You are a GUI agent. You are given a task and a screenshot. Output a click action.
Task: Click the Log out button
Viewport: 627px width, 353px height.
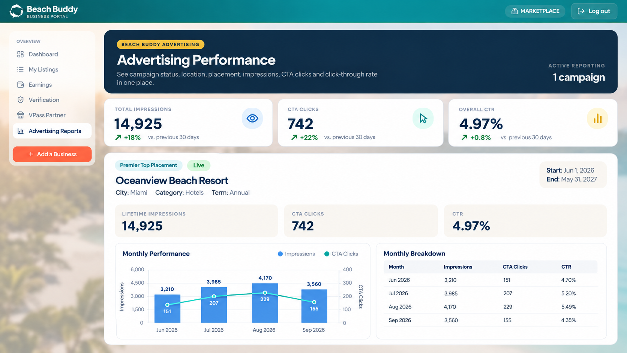coord(594,11)
